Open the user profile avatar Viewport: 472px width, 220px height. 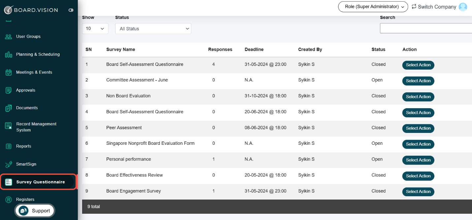click(463, 7)
